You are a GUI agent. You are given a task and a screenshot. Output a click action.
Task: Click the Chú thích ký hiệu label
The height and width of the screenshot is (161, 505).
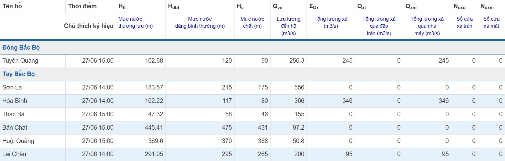tap(89, 26)
